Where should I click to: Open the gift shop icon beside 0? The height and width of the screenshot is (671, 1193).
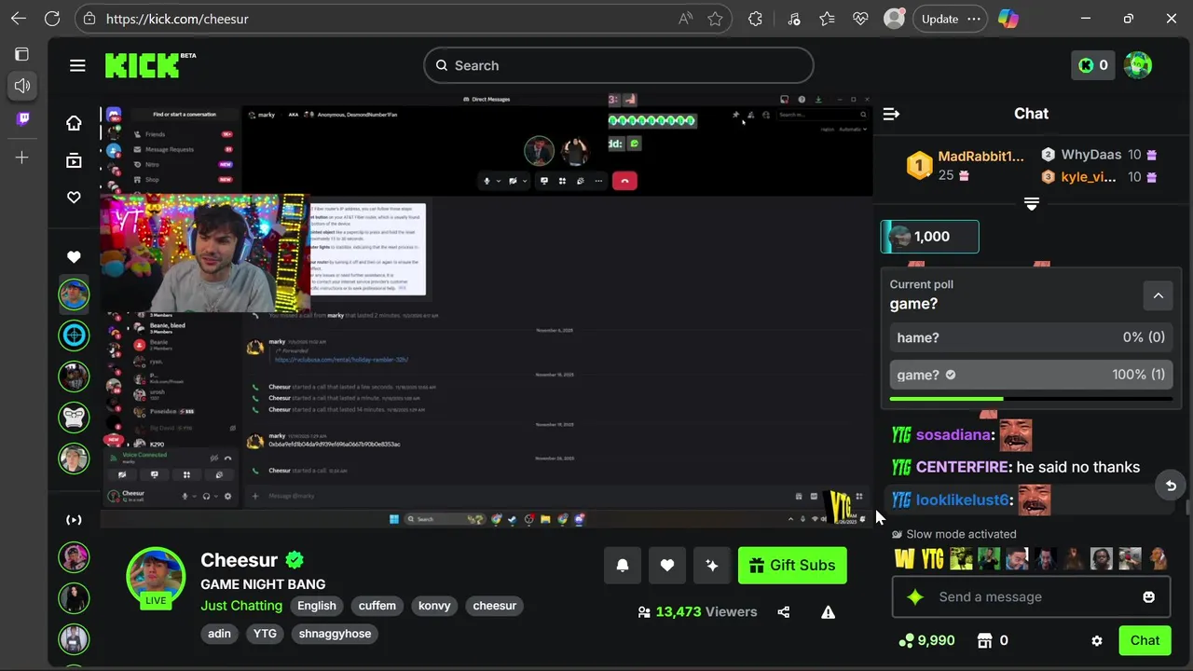click(x=984, y=641)
